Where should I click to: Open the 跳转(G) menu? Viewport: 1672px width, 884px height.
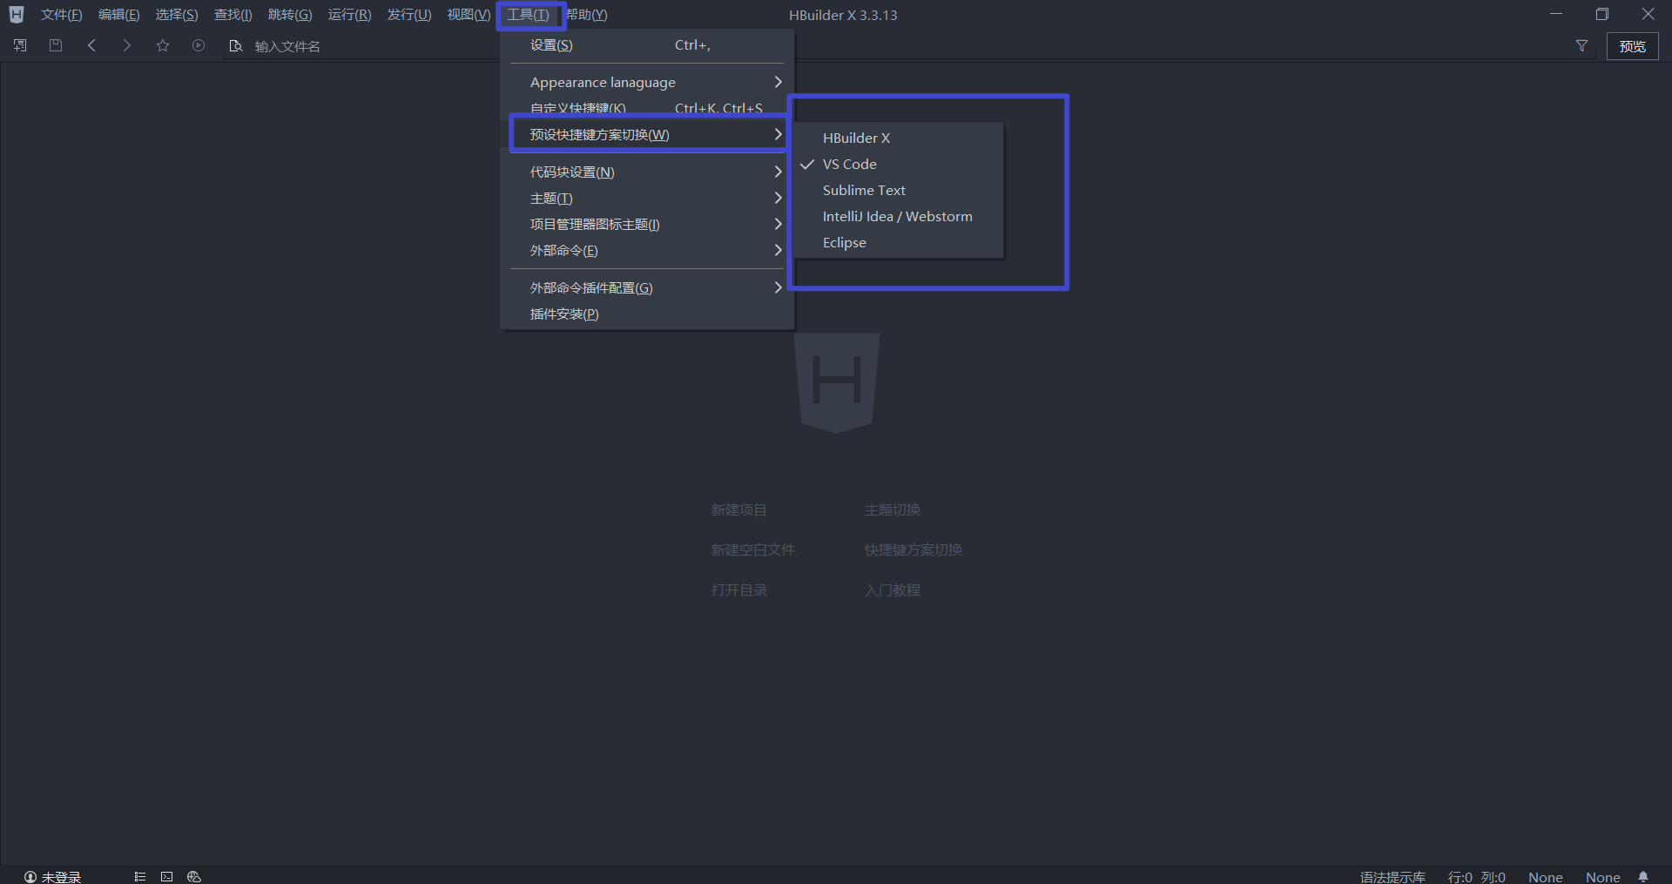coord(290,15)
